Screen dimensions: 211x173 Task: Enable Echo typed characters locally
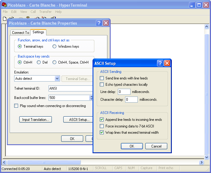(x=102, y=84)
